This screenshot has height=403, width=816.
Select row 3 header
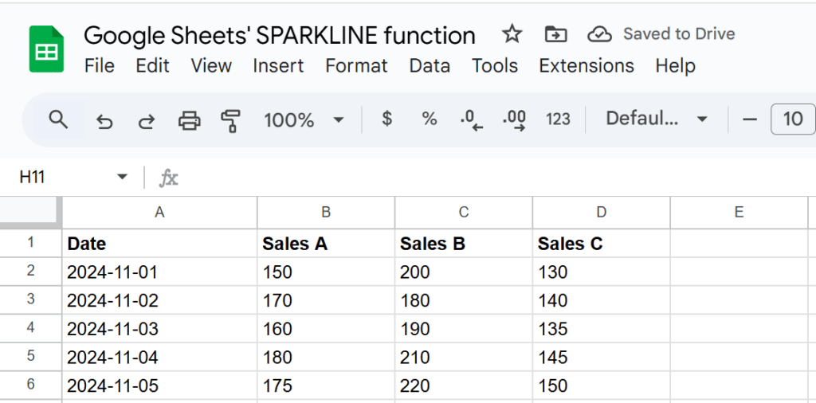pos(31,300)
